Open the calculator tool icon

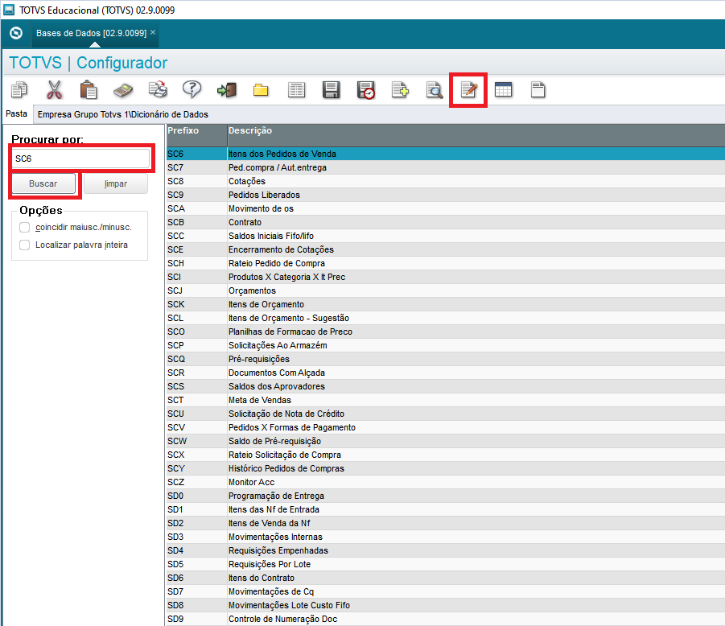[x=123, y=90]
